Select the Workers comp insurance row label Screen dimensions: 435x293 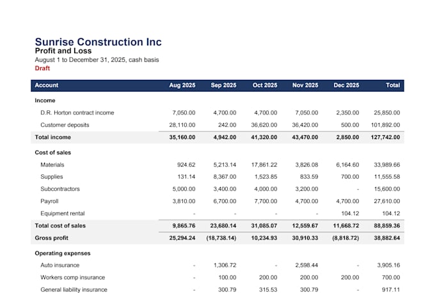[73, 278]
